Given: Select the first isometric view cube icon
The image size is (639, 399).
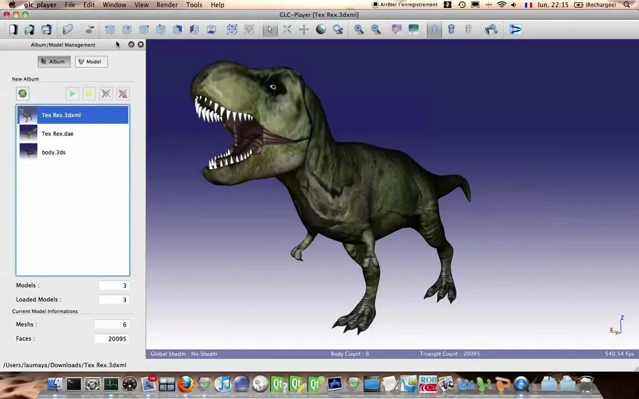Looking at the screenshot, I should [110, 29].
